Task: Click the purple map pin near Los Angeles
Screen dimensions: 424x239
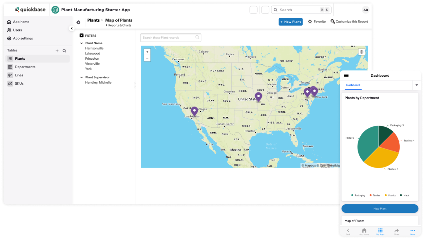Action: tap(194, 112)
